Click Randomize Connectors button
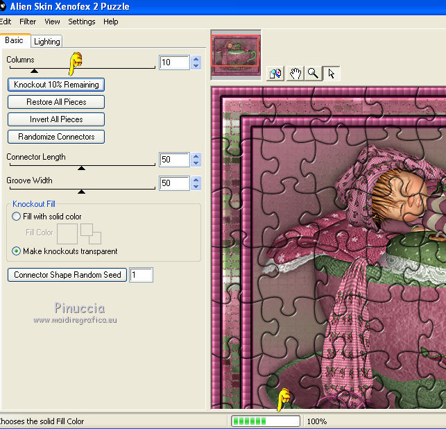Image resolution: width=446 pixels, height=429 pixels. pyautogui.click(x=56, y=137)
